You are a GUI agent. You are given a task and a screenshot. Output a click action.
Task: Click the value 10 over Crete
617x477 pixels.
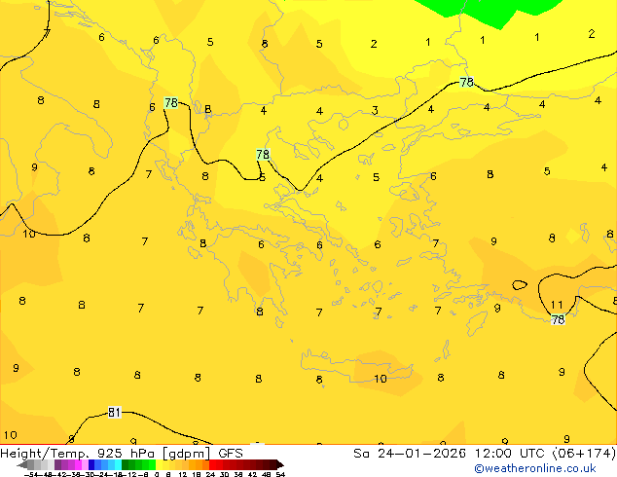point(381,379)
